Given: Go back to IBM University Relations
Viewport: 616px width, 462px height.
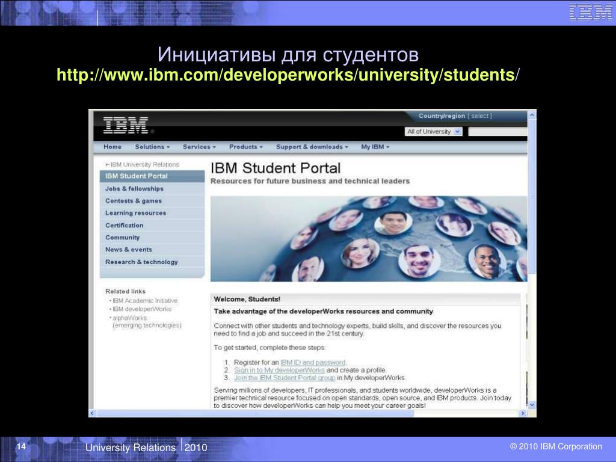Looking at the screenshot, I should pos(142,165).
